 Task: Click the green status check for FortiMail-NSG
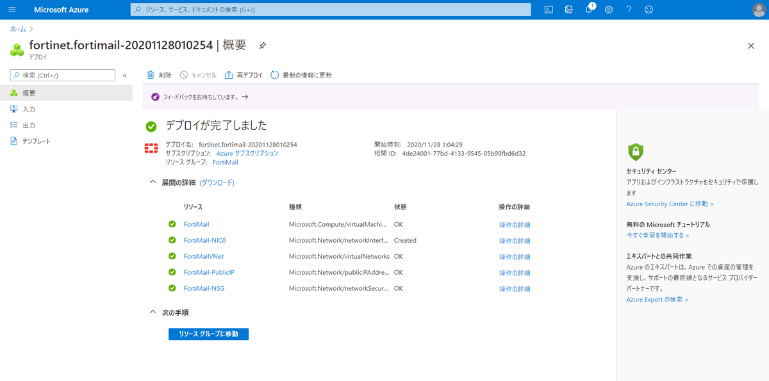pyautogui.click(x=172, y=289)
